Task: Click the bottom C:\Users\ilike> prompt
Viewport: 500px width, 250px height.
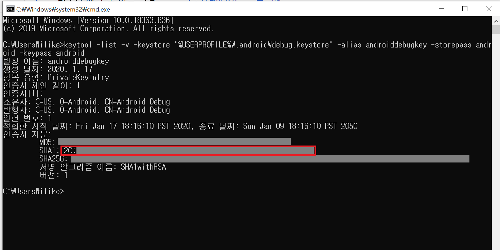Action: pos(33,191)
